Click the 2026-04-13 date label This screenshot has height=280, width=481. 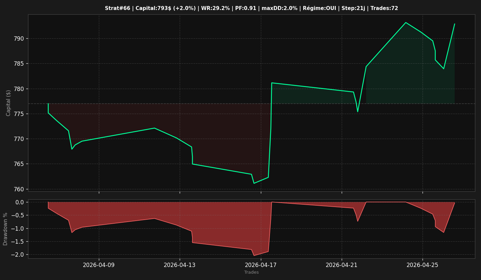click(180, 265)
